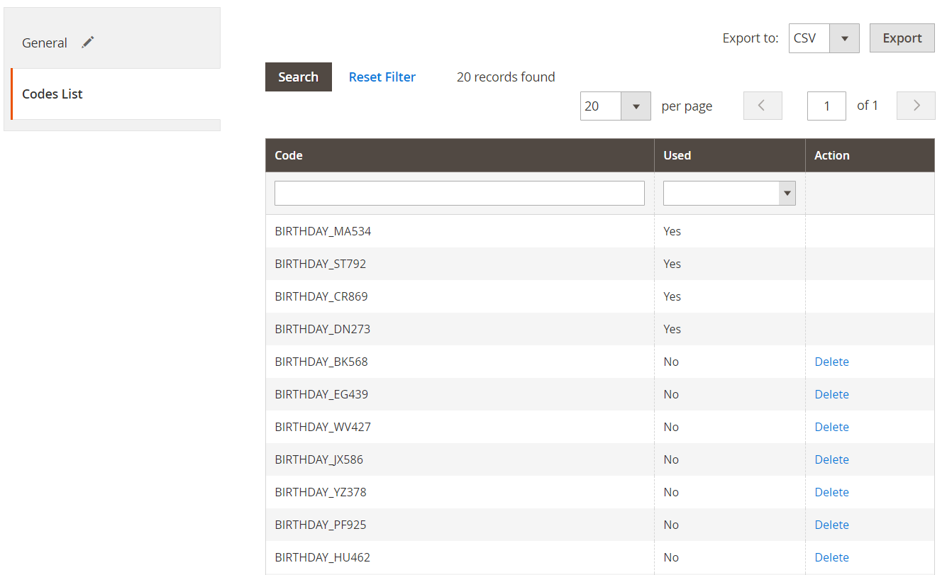
Task: Sort by the Code column header
Action: (x=289, y=155)
